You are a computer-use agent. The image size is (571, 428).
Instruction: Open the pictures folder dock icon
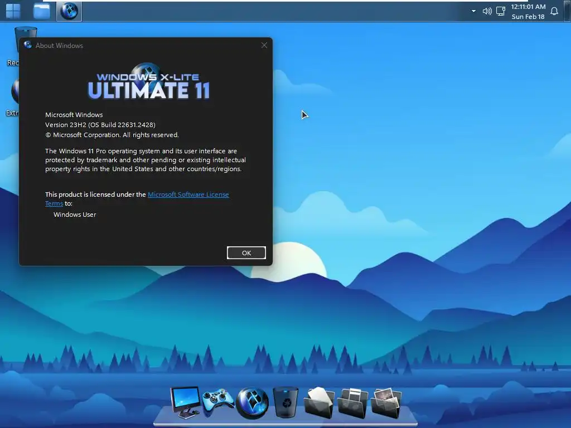click(x=386, y=402)
